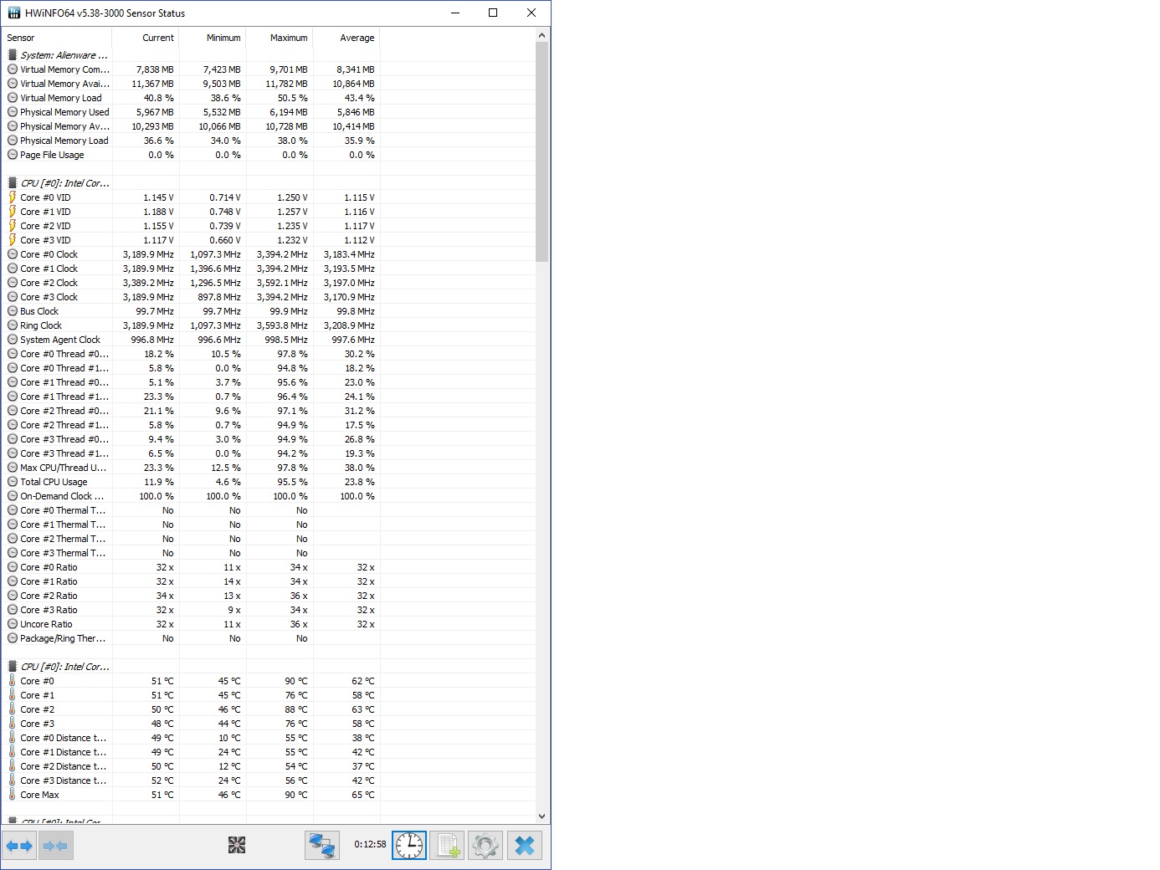Reset elapsed time with clock button
The image size is (1160, 870).
click(x=409, y=846)
